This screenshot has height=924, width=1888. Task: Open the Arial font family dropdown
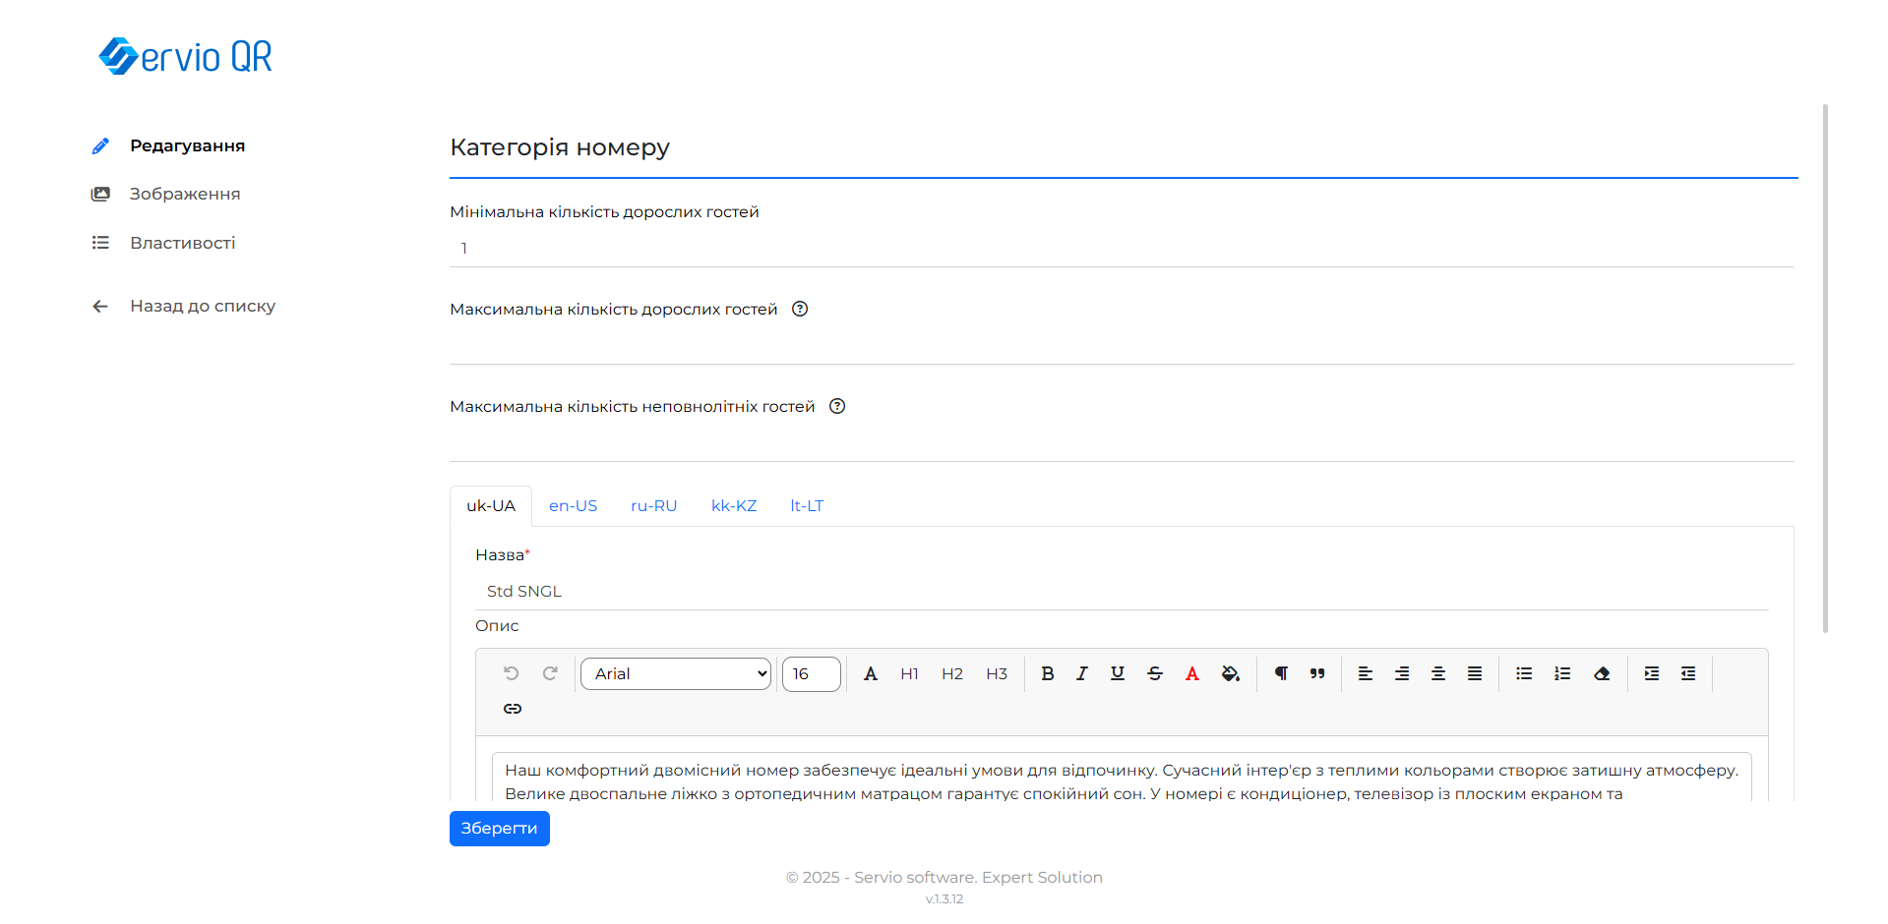point(676,673)
